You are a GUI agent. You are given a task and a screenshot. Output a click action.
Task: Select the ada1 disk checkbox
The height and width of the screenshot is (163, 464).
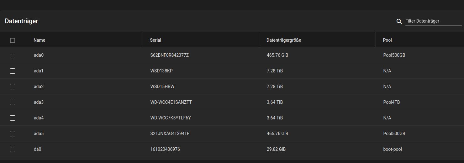click(x=13, y=71)
